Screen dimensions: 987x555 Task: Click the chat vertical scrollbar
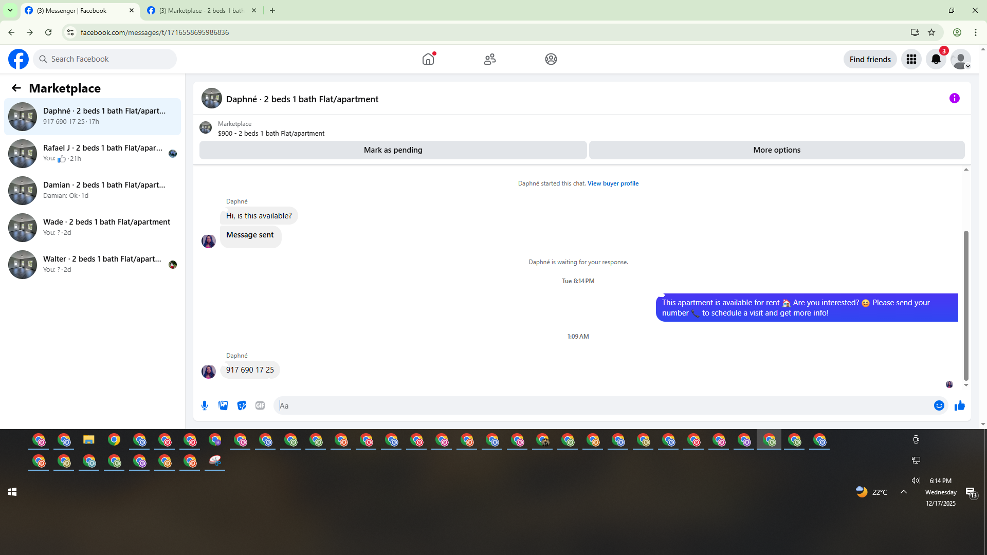click(965, 305)
